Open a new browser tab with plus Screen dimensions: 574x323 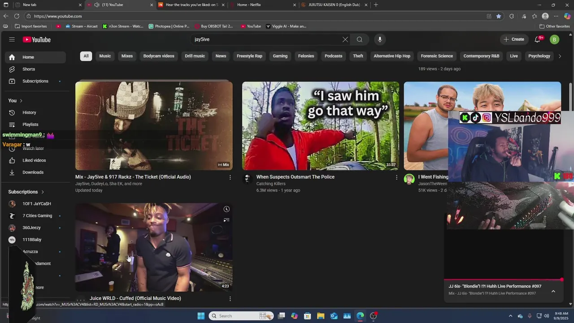376,5
